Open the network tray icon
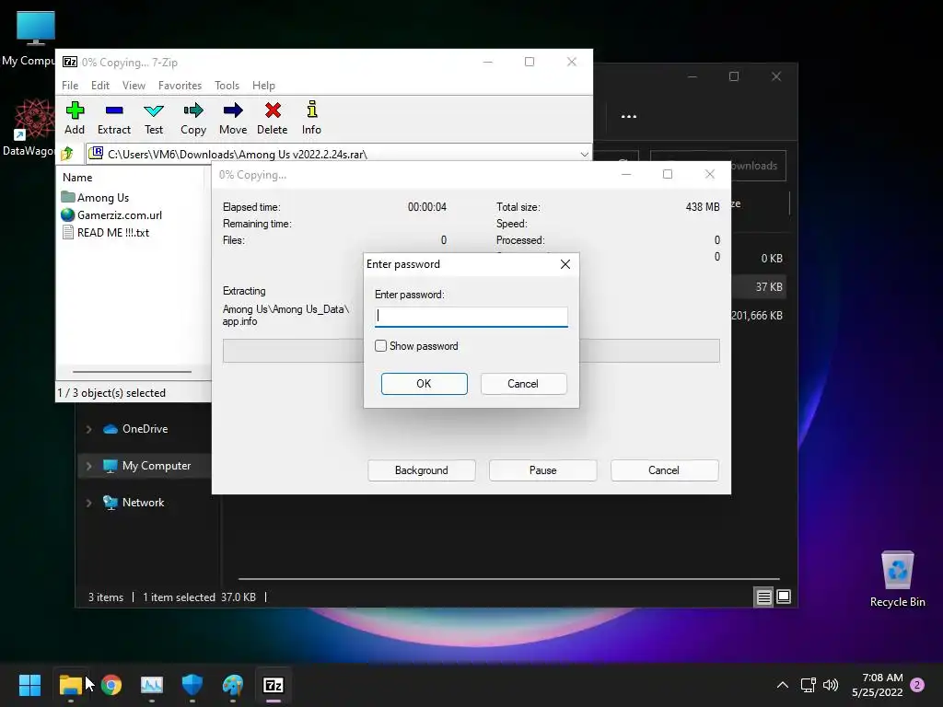Viewport: 943px width, 707px height. pos(809,685)
